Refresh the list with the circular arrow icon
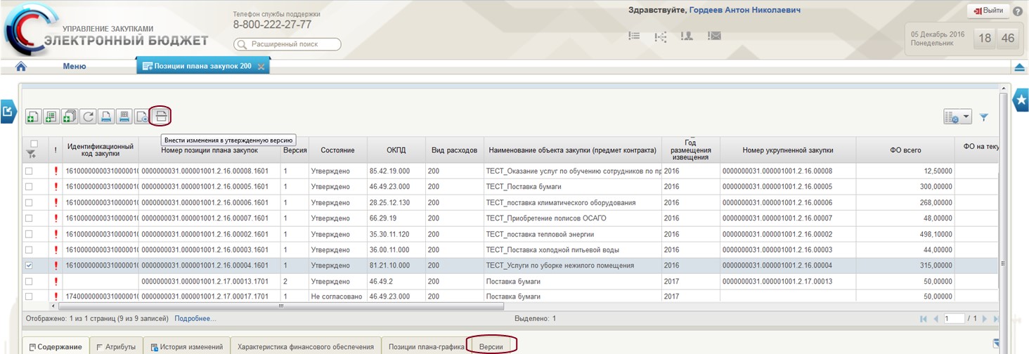Viewport: 1029px width, 354px height. click(87, 117)
